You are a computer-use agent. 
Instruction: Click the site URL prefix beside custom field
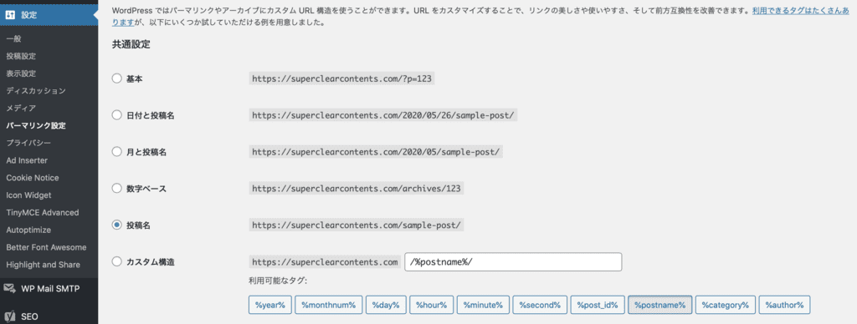(x=326, y=262)
